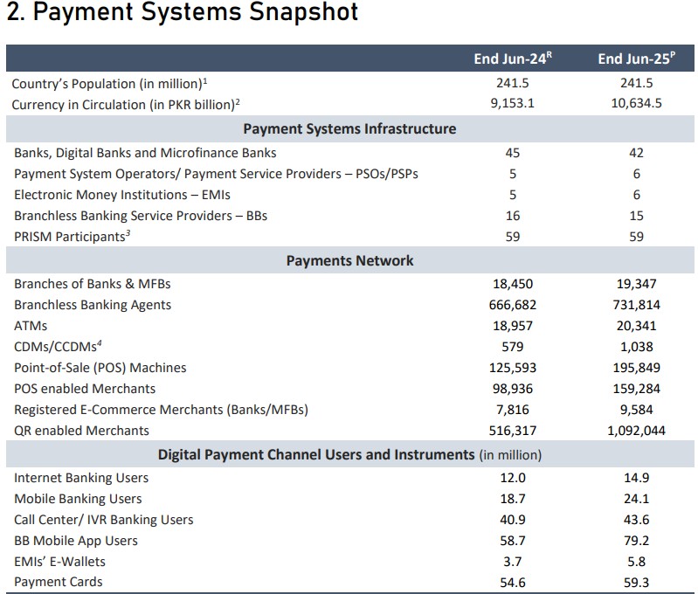The width and height of the screenshot is (698, 594).
Task: Click the QR enabled Merchants value 1,092,044
Action: [637, 431]
